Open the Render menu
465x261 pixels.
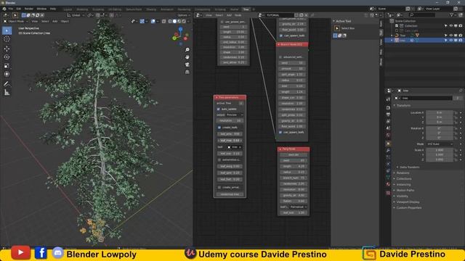pyautogui.click(x=29, y=9)
